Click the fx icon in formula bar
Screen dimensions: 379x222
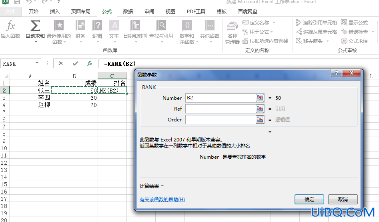(x=90, y=63)
